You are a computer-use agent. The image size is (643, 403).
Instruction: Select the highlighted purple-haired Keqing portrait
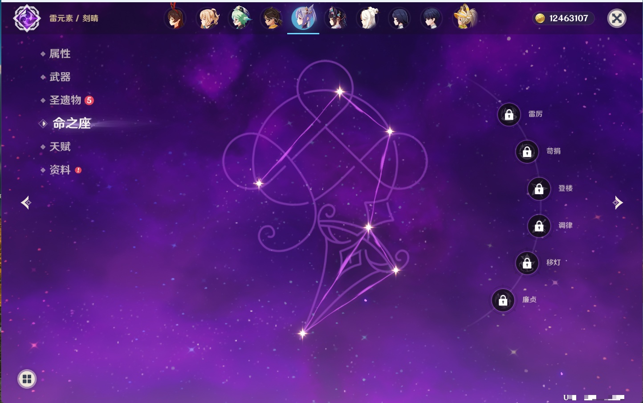coord(303,18)
